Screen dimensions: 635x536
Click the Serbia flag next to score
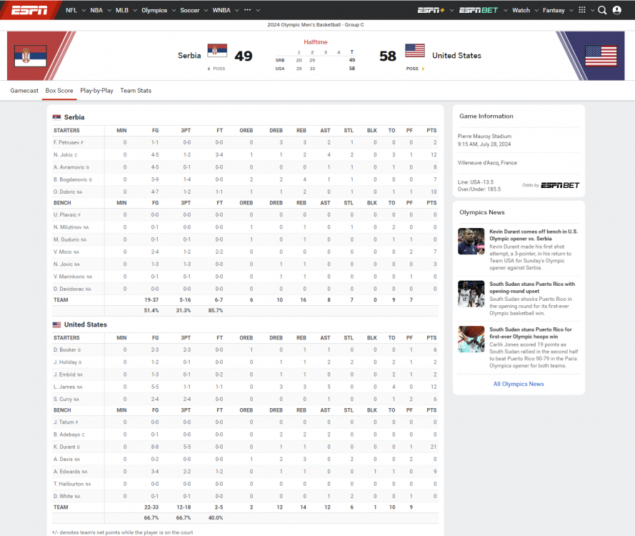pos(217,51)
